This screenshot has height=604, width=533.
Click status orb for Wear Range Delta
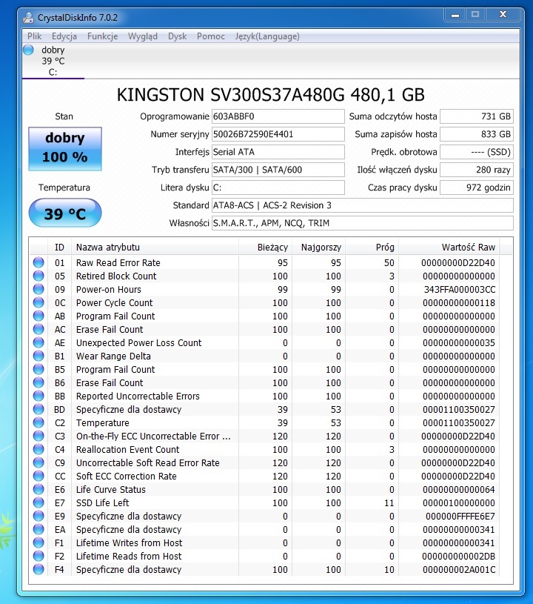(38, 356)
